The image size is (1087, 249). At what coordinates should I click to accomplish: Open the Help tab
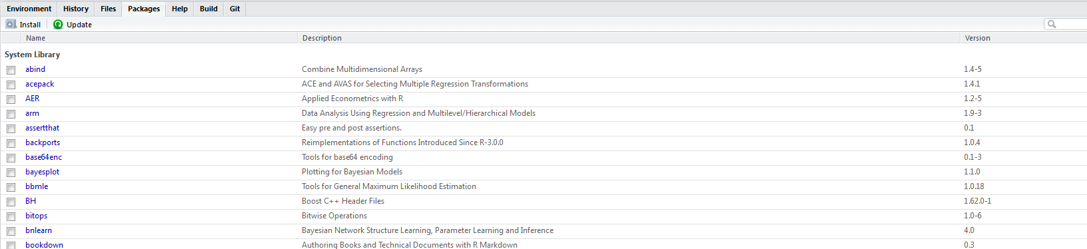tap(180, 9)
